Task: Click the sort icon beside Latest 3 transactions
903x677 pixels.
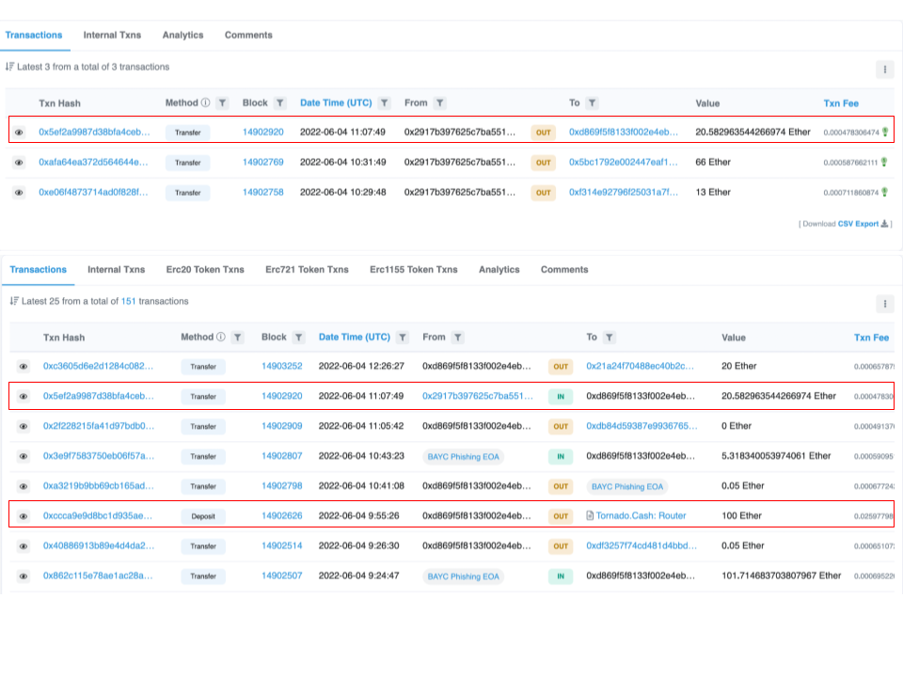Action: [x=9, y=67]
